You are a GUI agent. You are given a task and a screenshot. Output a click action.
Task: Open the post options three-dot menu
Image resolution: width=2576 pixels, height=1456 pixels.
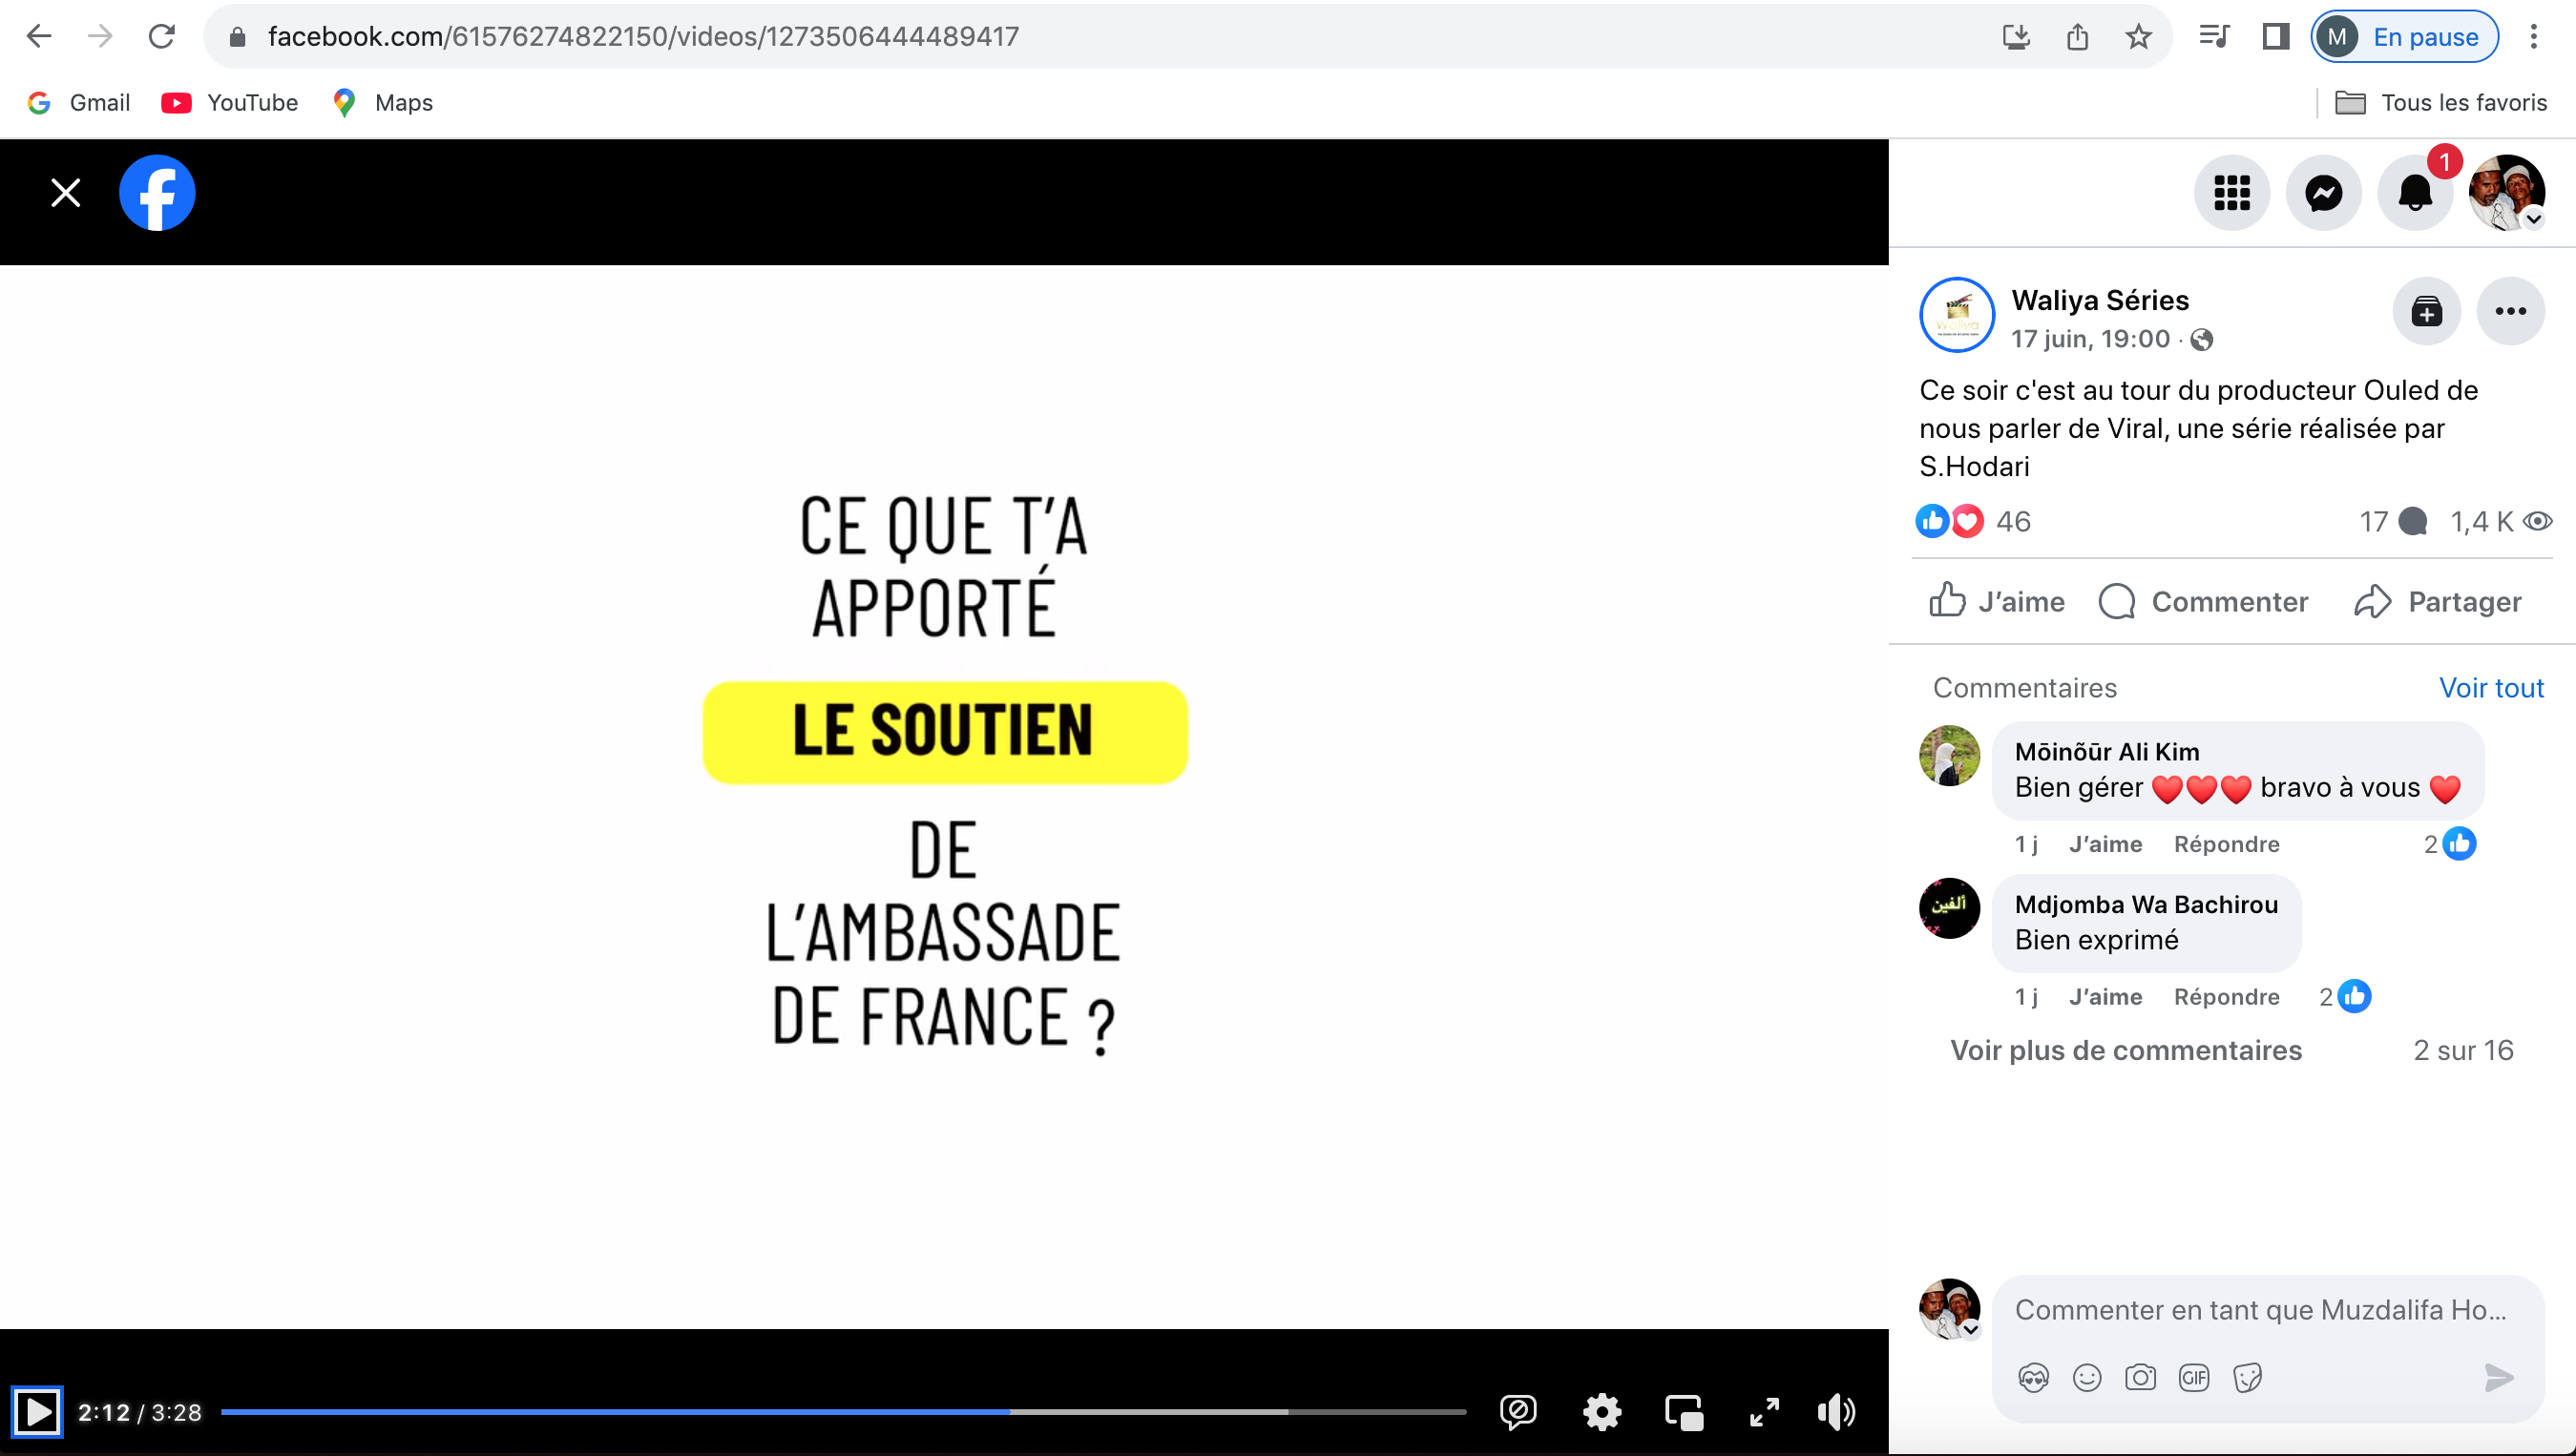point(2510,312)
